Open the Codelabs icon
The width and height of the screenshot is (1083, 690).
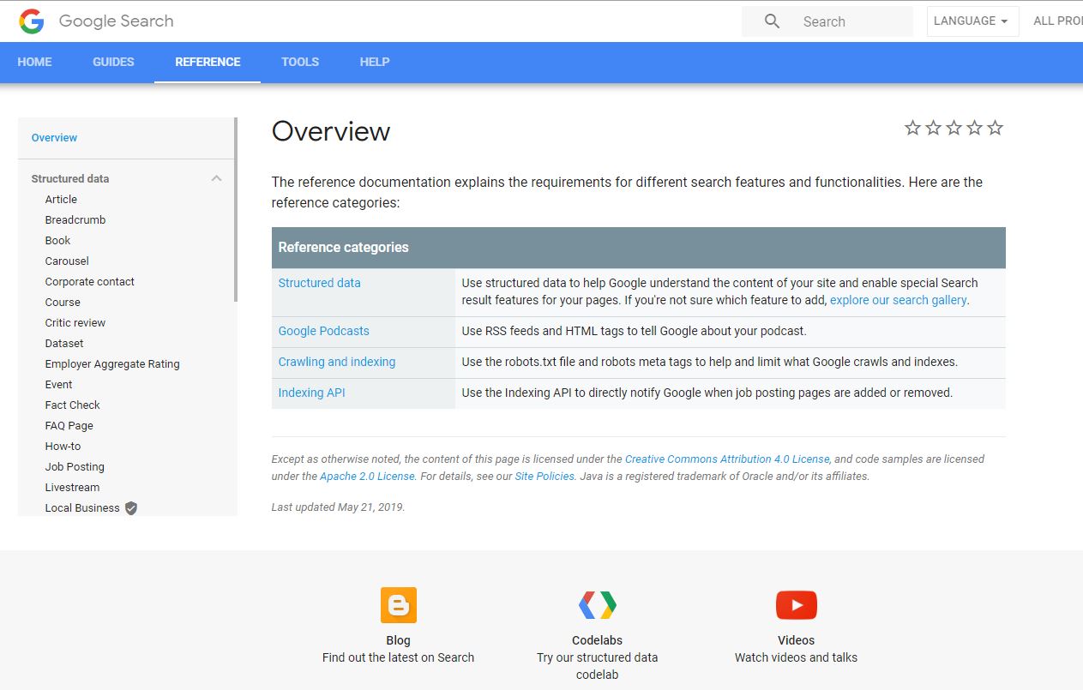597,605
